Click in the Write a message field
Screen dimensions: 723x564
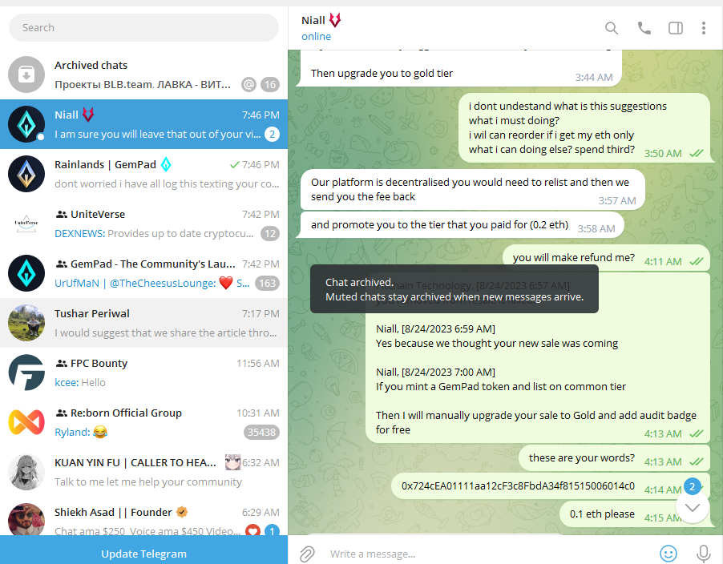click(x=489, y=554)
